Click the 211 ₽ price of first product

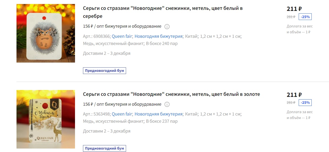(x=294, y=9)
